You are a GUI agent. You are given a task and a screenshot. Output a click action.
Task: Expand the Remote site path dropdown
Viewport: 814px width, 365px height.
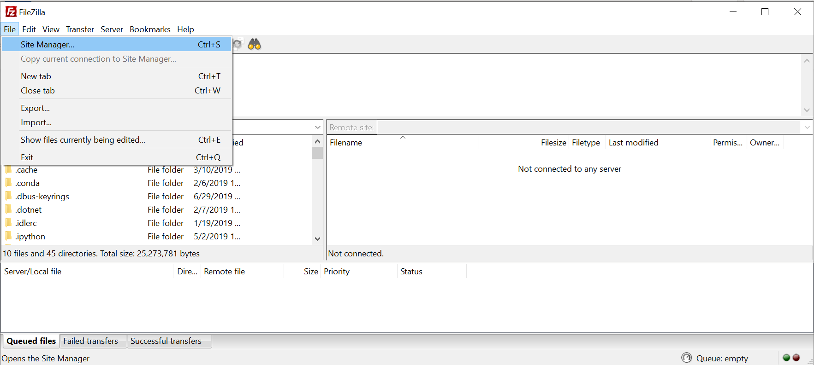click(807, 127)
